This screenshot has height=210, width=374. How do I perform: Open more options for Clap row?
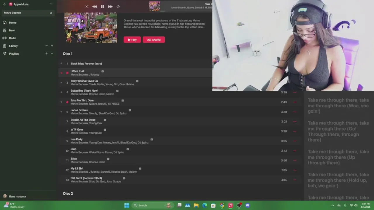tap(295, 151)
